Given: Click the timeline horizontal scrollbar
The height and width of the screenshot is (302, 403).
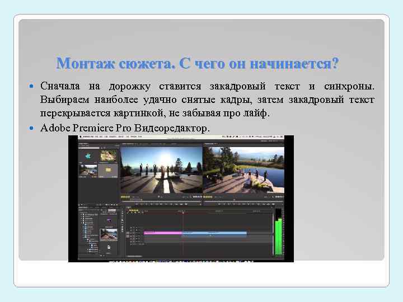Looking at the screenshot, I should tap(134, 256).
